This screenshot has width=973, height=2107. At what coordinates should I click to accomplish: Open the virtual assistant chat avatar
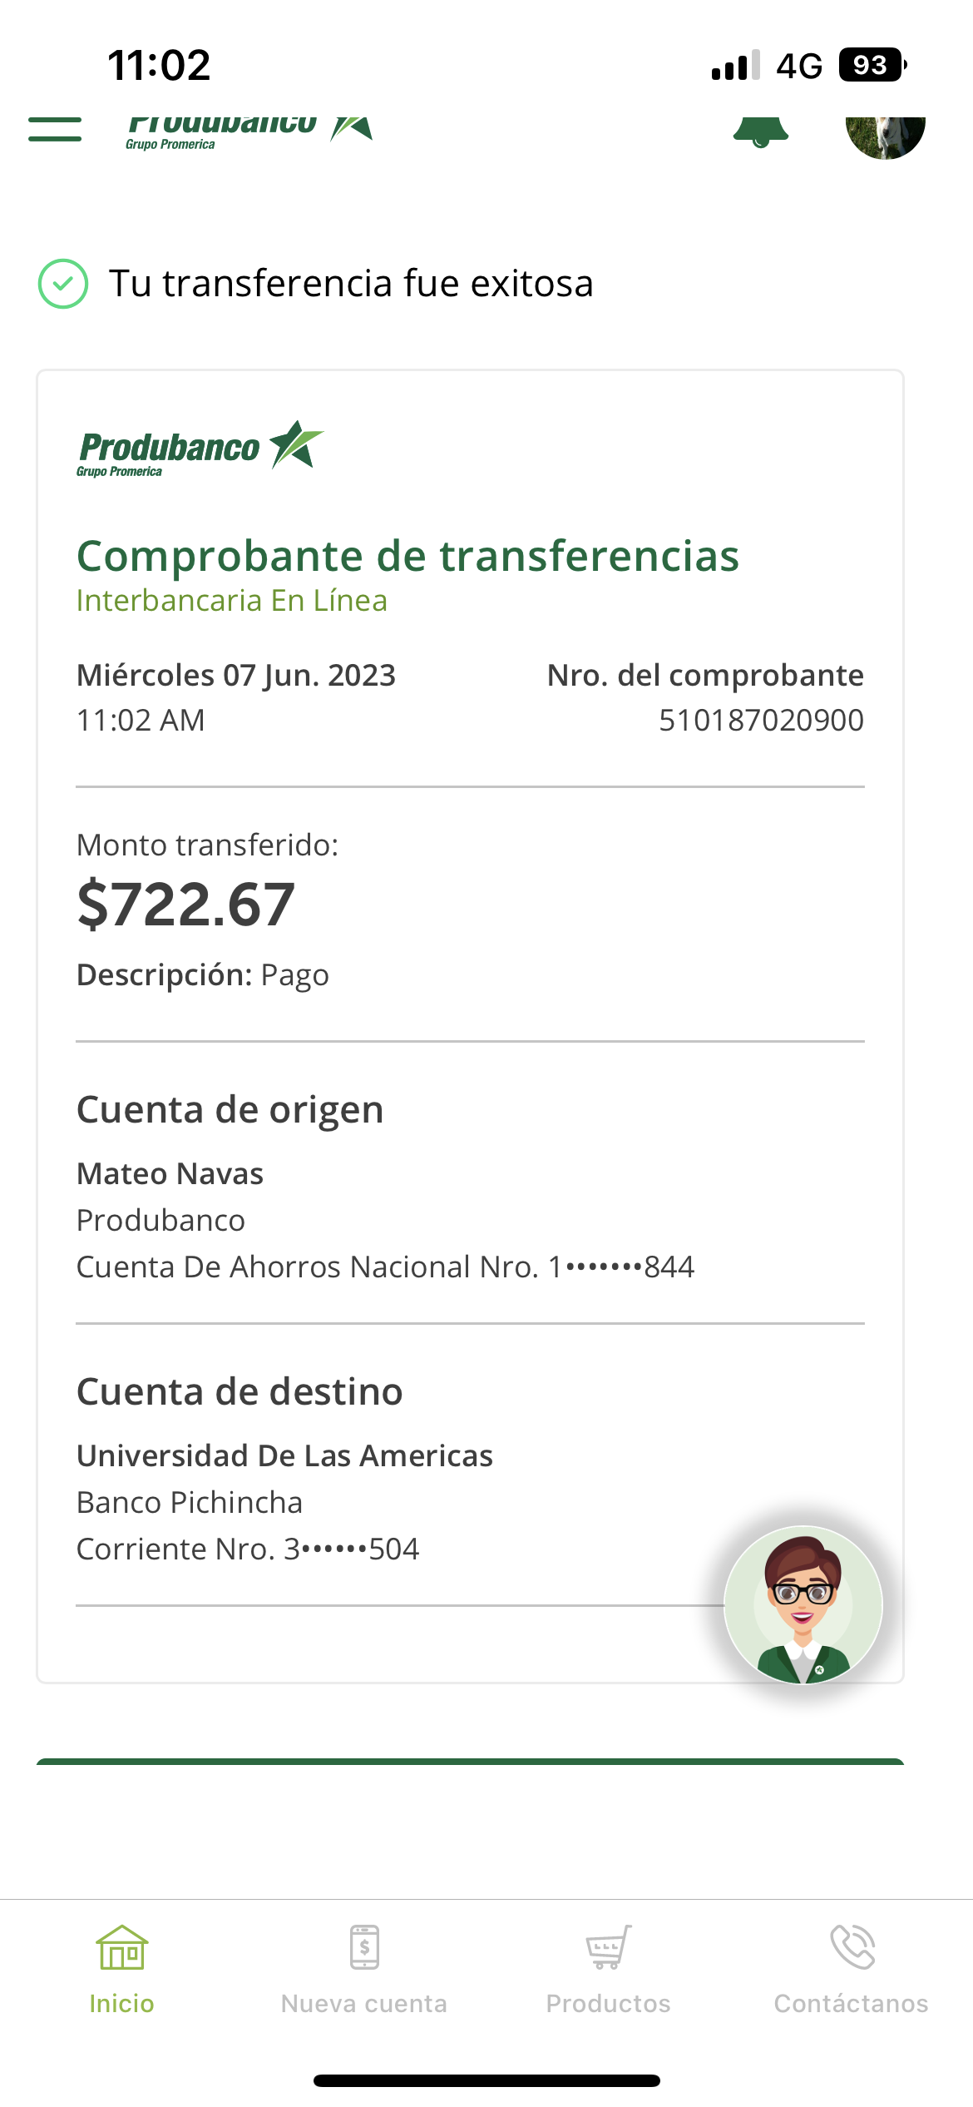tap(803, 1604)
